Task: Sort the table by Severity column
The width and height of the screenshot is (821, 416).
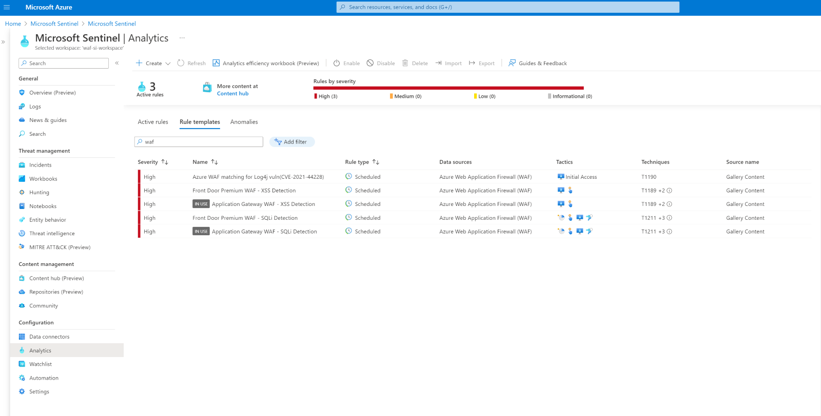Action: (153, 162)
